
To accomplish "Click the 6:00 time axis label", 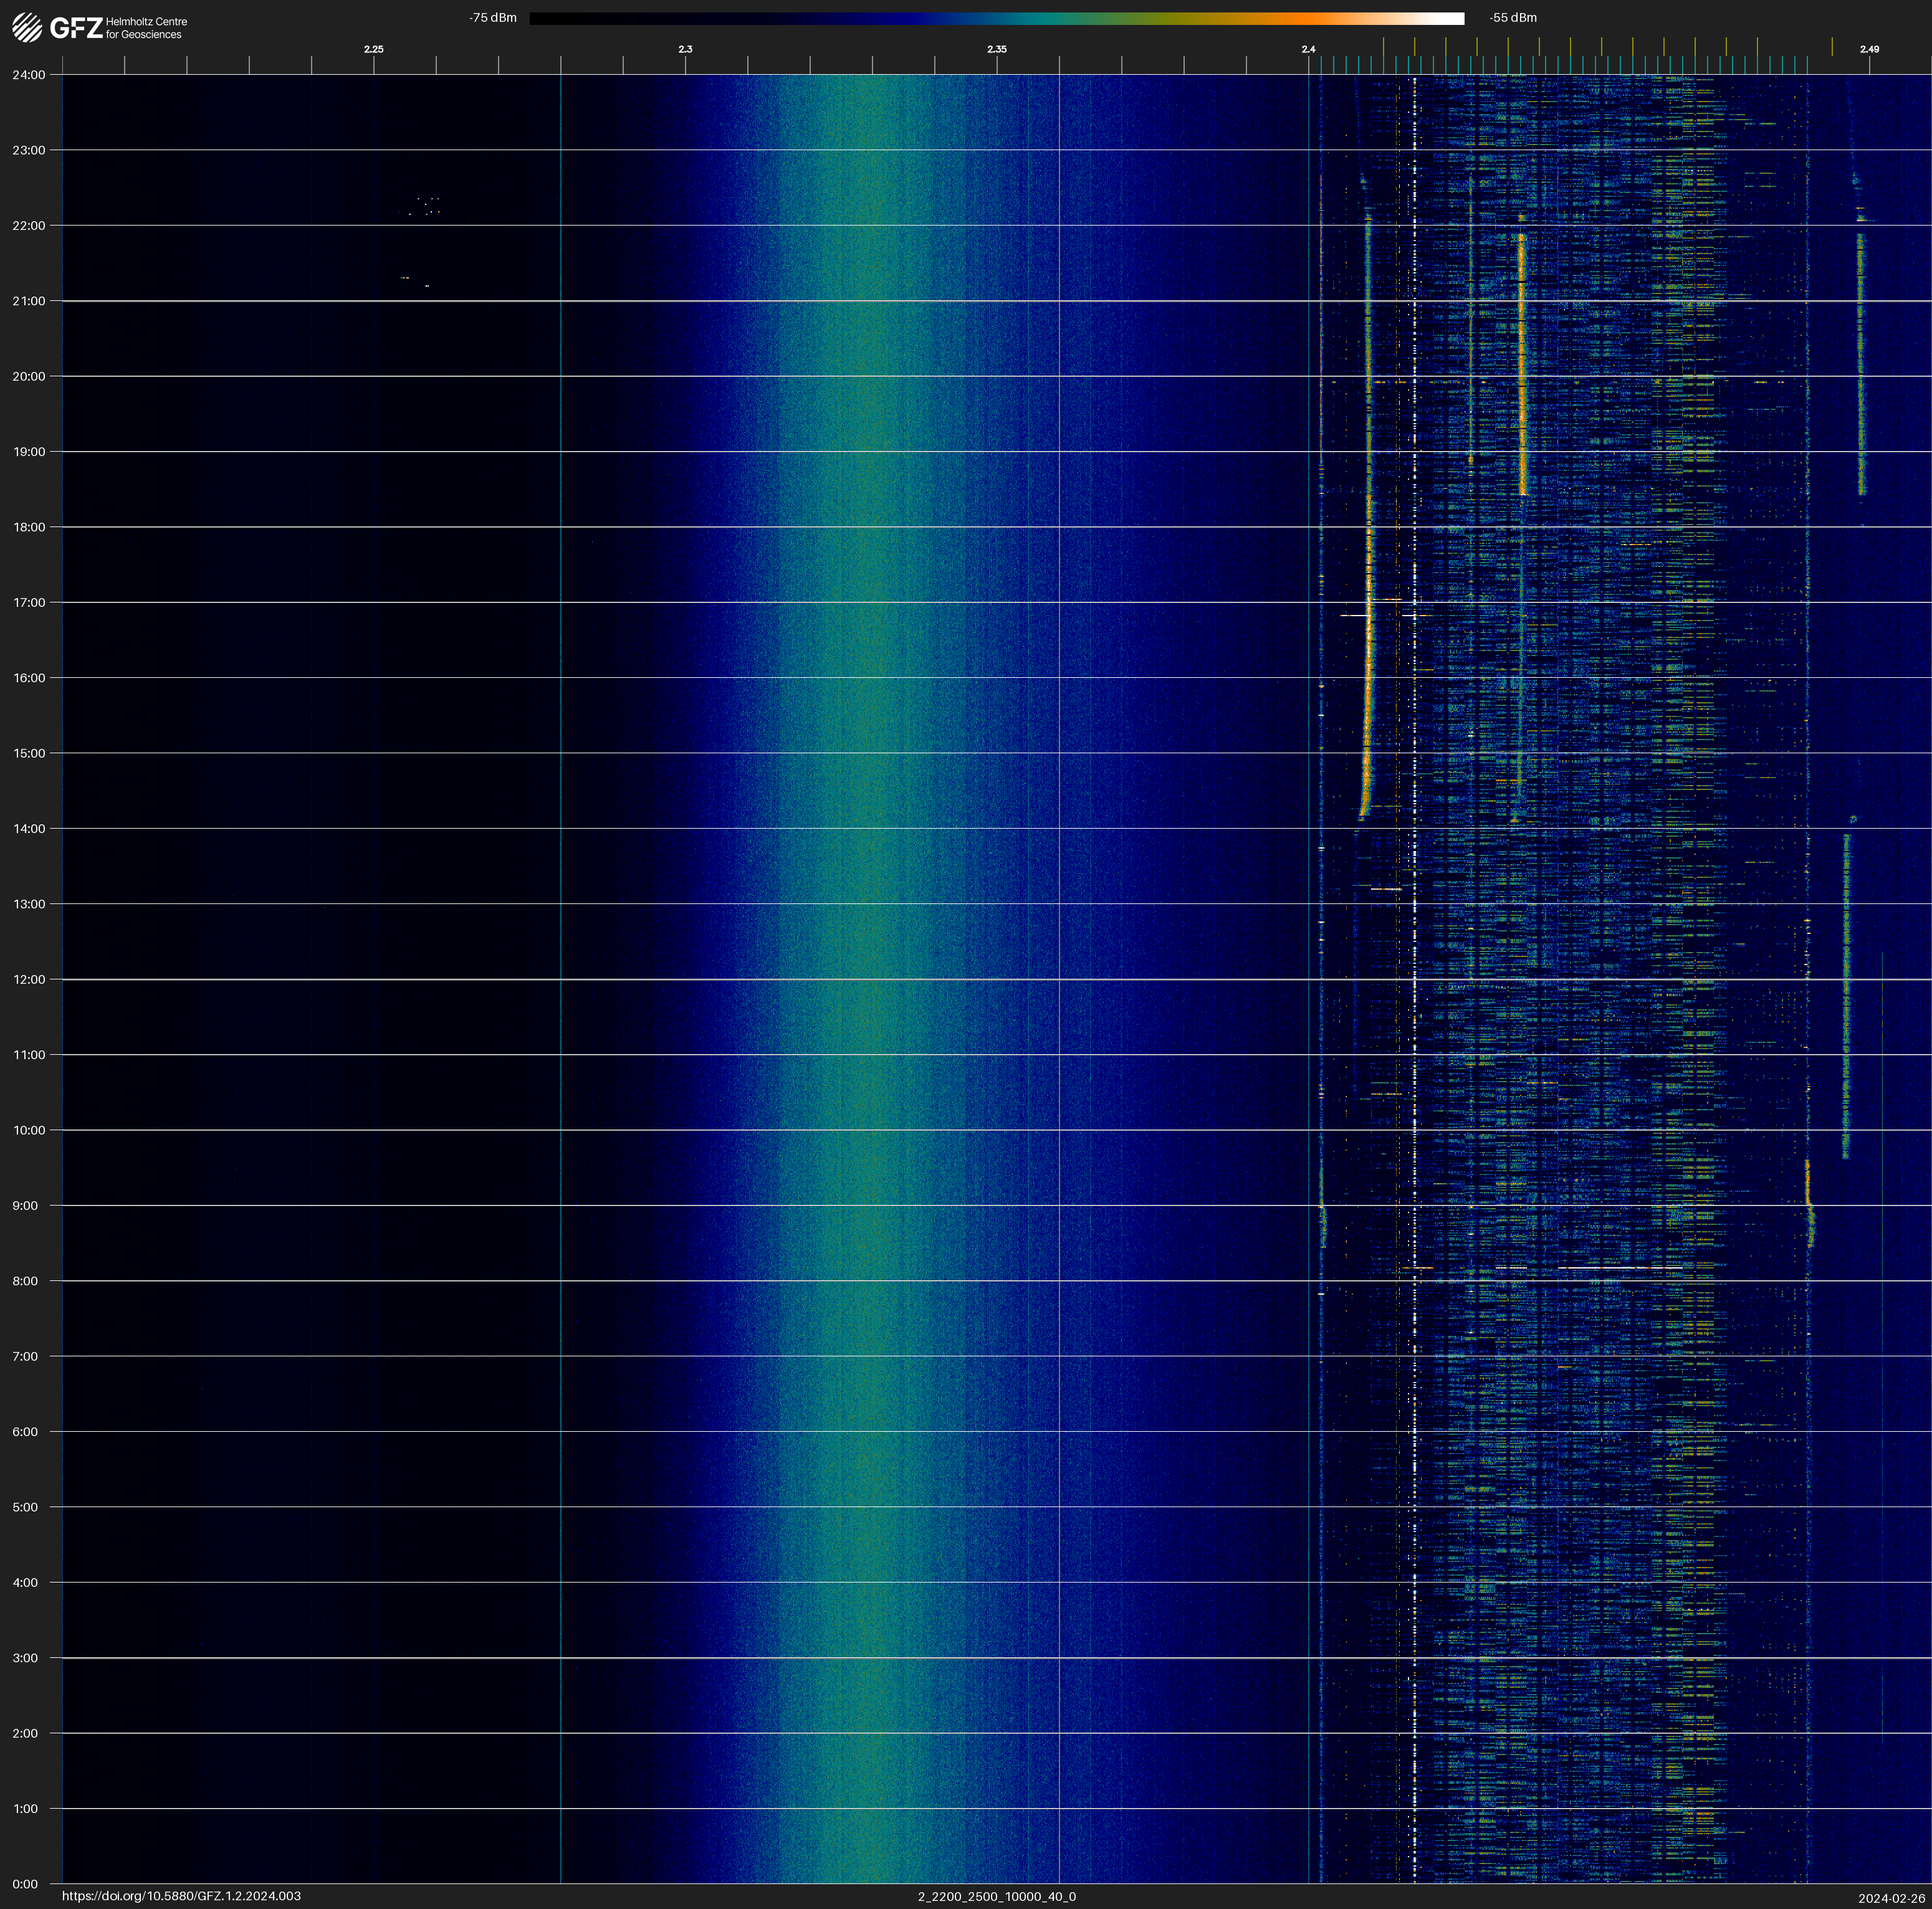I will pos(25,1431).
